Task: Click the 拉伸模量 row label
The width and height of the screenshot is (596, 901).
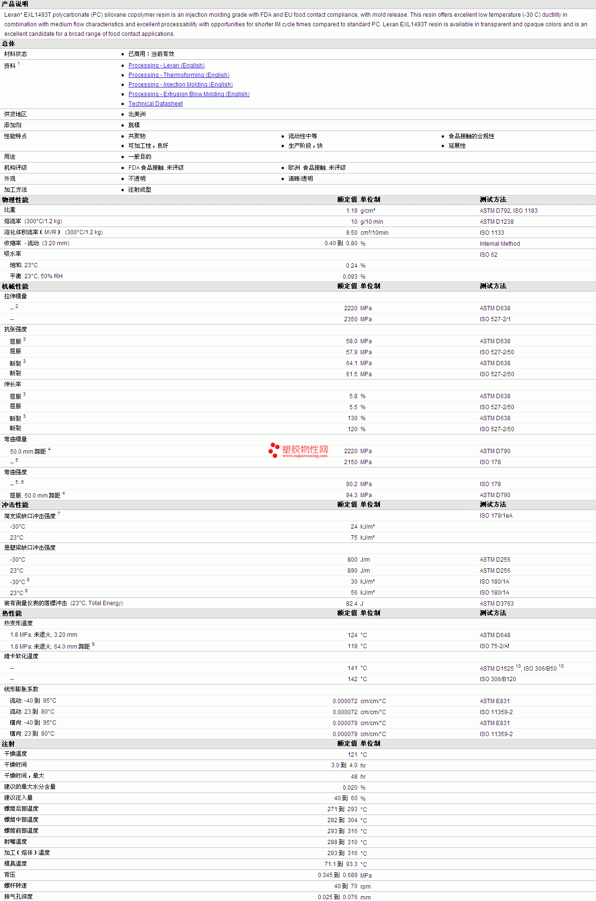Action: (15, 296)
